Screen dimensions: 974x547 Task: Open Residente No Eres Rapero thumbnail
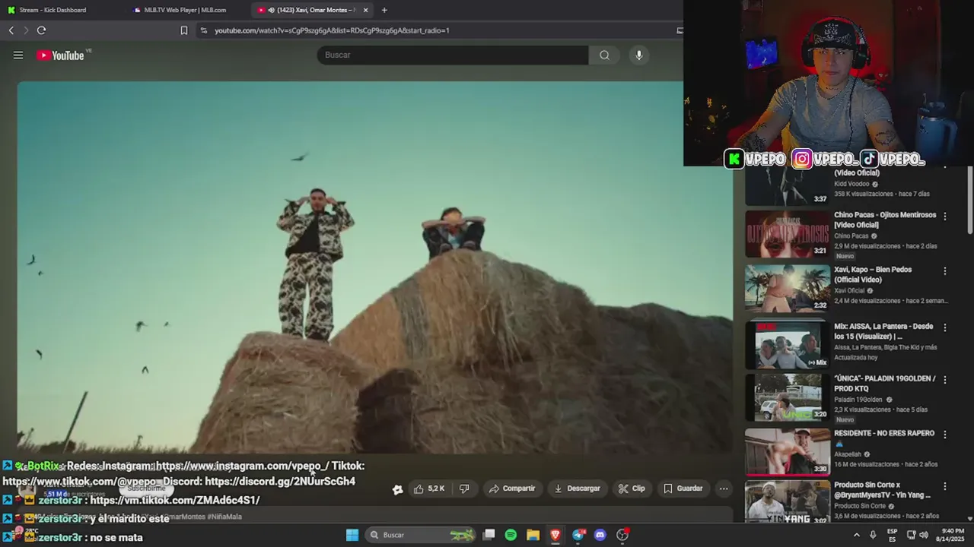click(788, 452)
